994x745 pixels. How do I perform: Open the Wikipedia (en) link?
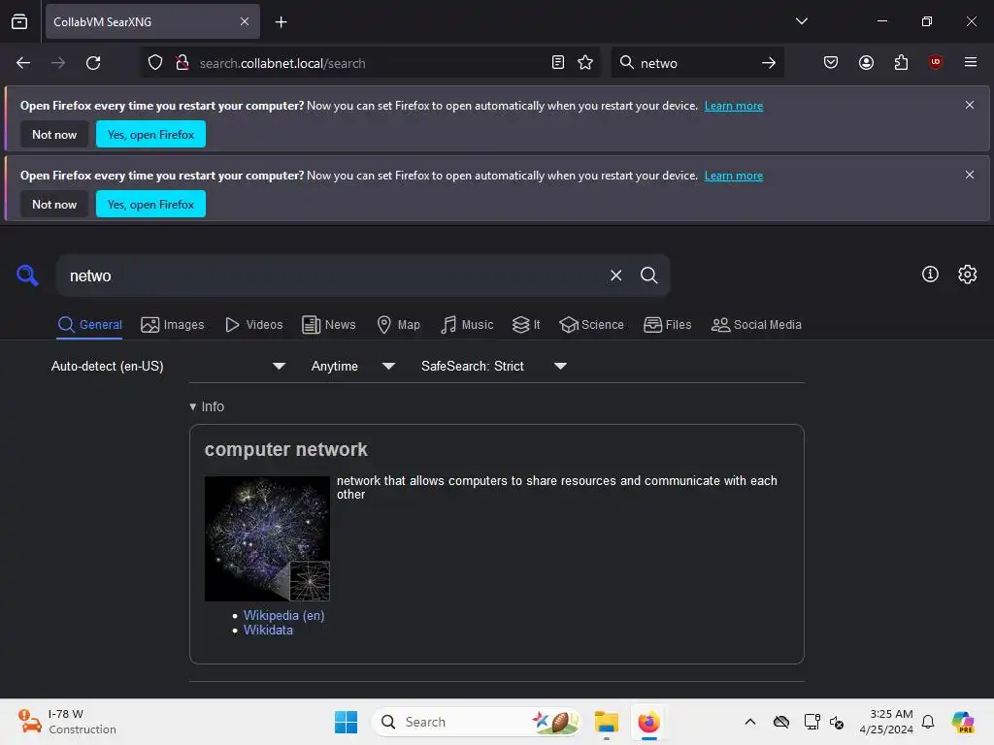(x=284, y=615)
